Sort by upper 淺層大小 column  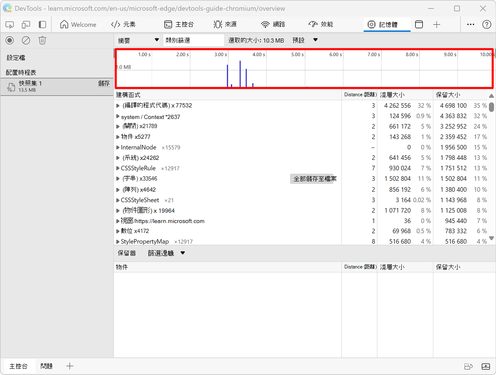pos(405,95)
